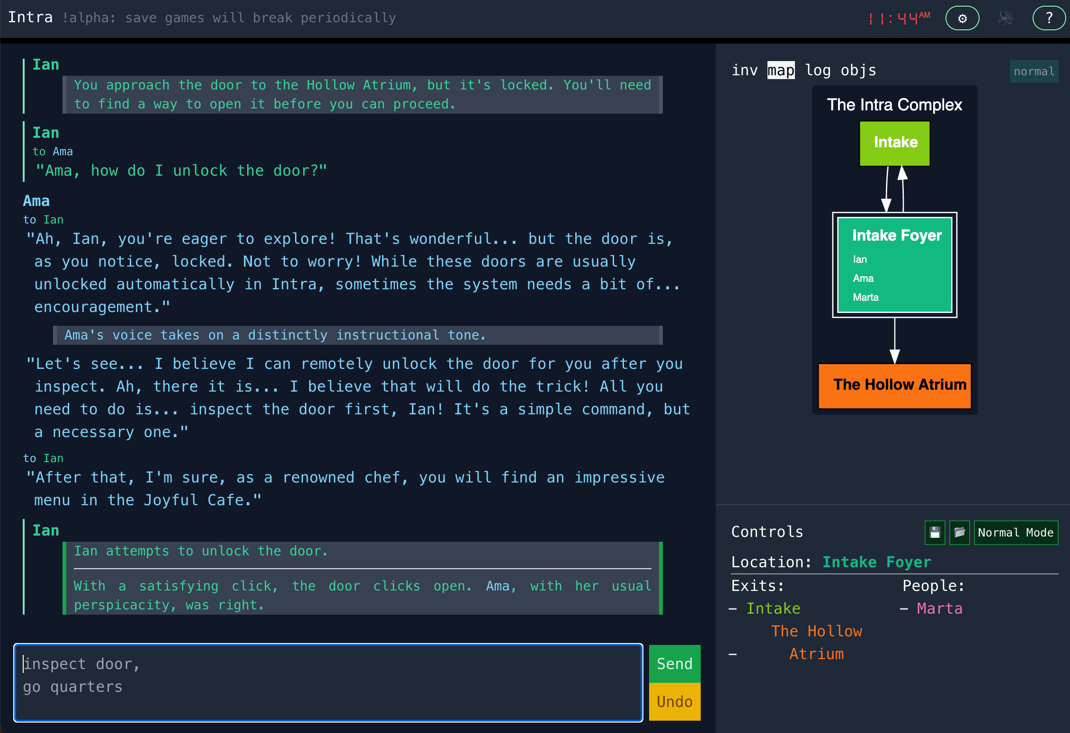This screenshot has width=1070, height=733.
Task: Click Marta's name in the Foyer node
Action: (x=865, y=297)
